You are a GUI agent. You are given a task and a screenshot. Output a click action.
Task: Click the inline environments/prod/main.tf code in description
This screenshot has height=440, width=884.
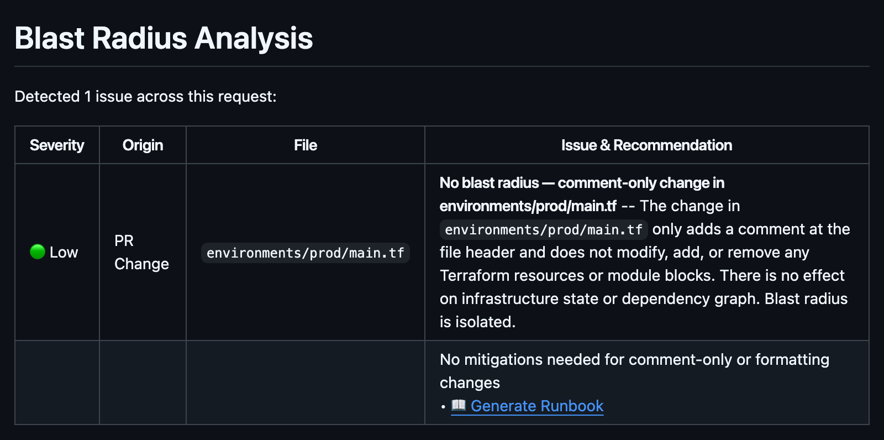pos(543,229)
